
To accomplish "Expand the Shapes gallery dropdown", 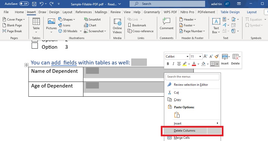I will click(x=74, y=19).
